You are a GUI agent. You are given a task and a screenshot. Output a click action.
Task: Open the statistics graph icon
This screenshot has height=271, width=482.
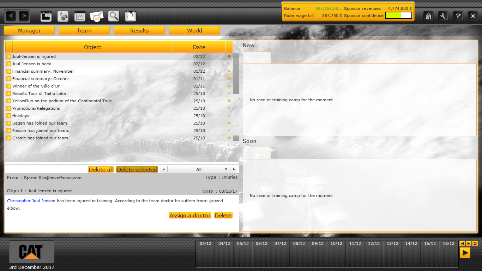[80, 16]
